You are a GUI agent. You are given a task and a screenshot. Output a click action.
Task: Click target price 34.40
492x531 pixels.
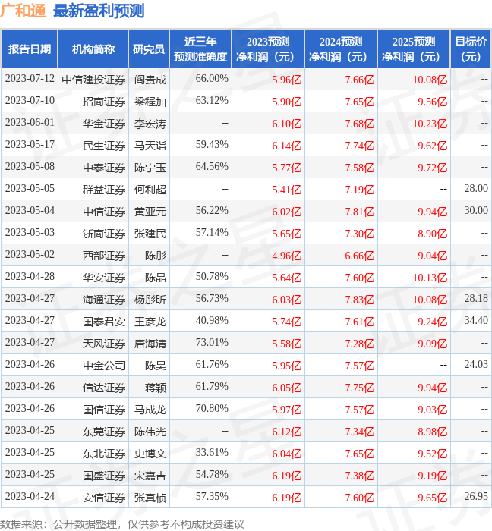tap(476, 320)
